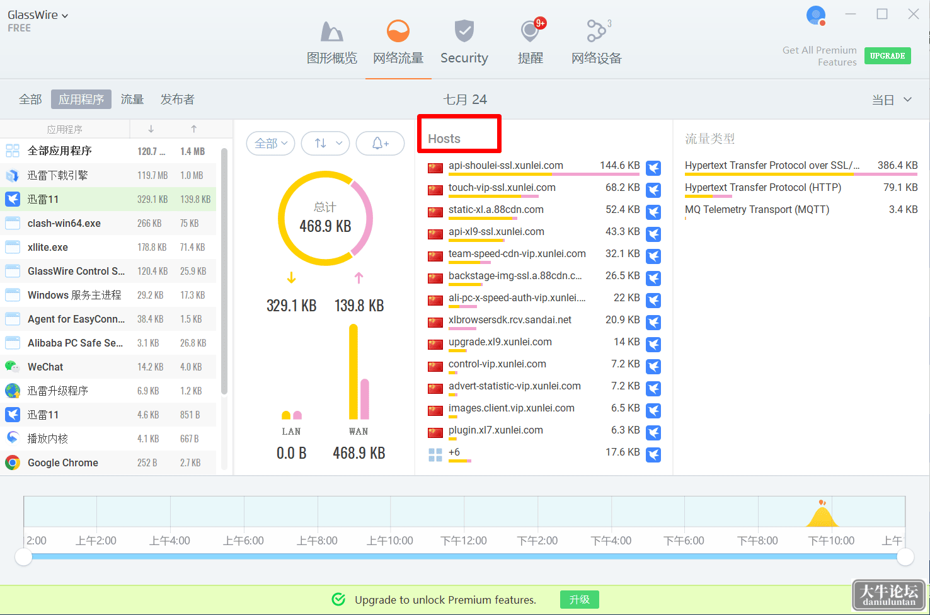This screenshot has width=930, height=615.
Task: Click the flag icon for static-xl.a.88cdn.com
Action: [x=435, y=212]
